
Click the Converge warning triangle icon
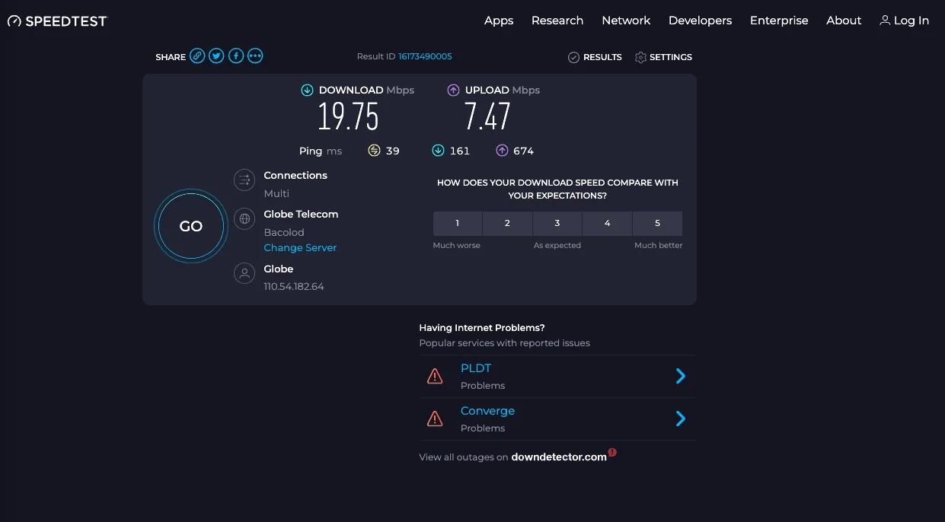(x=435, y=419)
